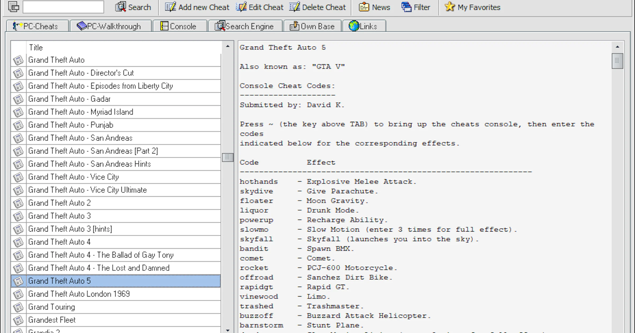The image size is (635, 333).
Task: Click the Grand Theft Auto 4 entry icon
Action: tap(18, 242)
